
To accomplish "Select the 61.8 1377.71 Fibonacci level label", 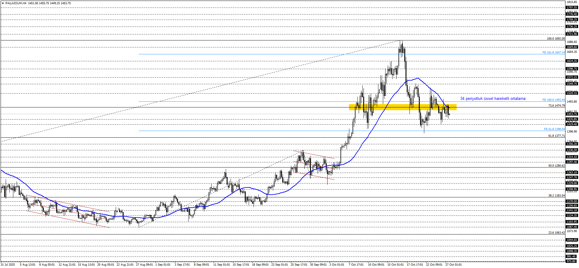I will pos(556,136).
